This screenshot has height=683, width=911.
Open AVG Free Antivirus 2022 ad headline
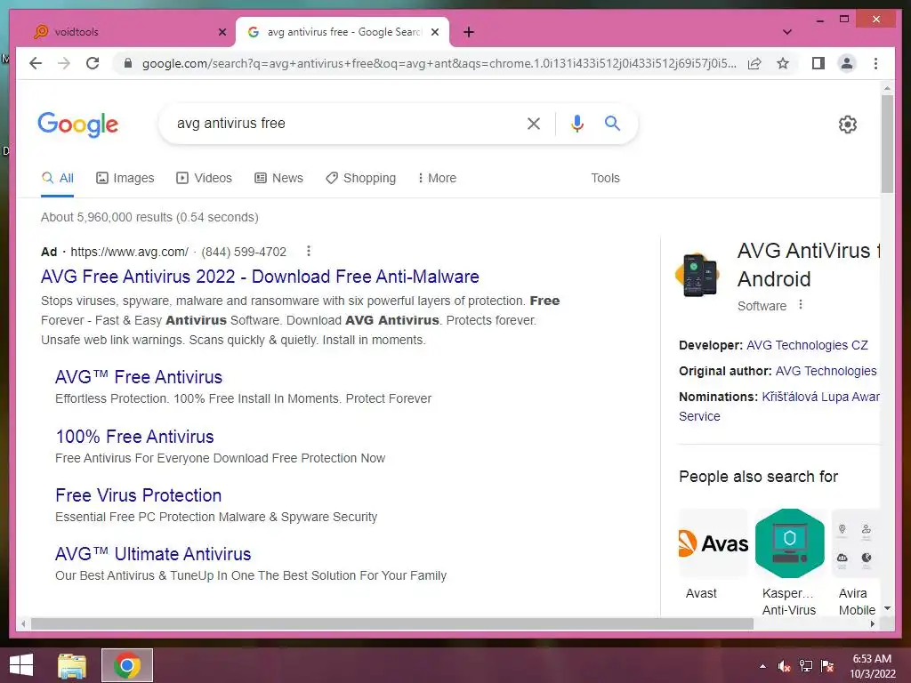[260, 277]
